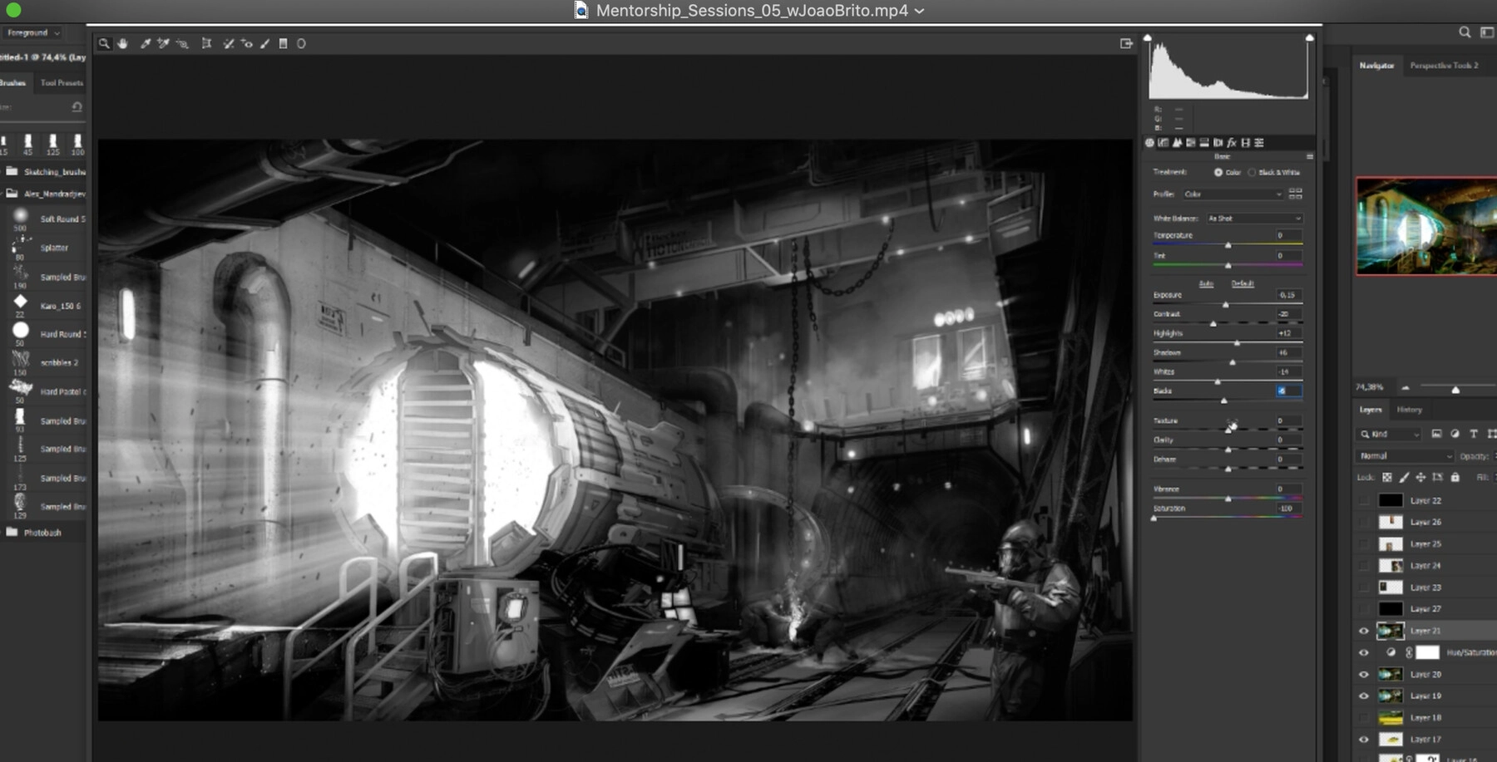Click the Default tone link
The height and width of the screenshot is (762, 1497).
click(x=1243, y=284)
